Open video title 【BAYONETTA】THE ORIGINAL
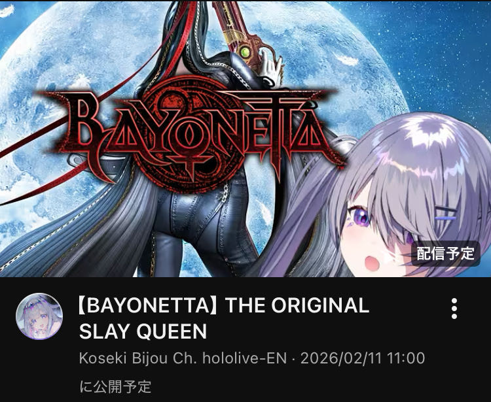Viewport: 491px width, 402px height. (223, 305)
